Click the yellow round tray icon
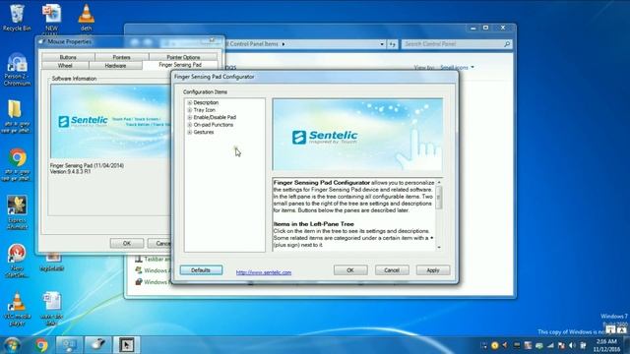Viewport: 630px width, 354px height. (x=494, y=345)
